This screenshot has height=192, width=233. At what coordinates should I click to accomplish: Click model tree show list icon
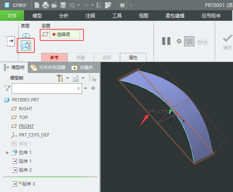(75, 78)
